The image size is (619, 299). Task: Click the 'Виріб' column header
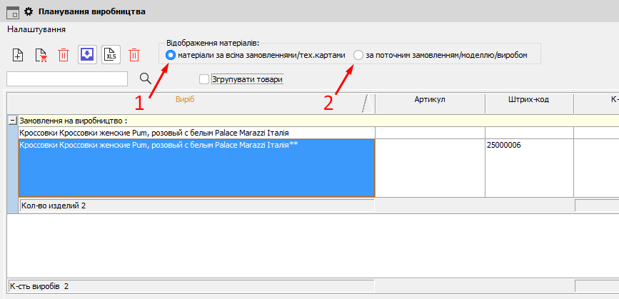[x=185, y=100]
